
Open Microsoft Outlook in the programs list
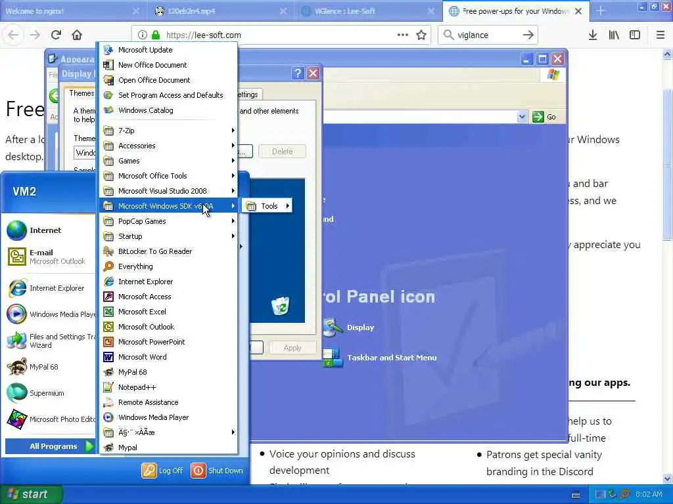coord(168,327)
